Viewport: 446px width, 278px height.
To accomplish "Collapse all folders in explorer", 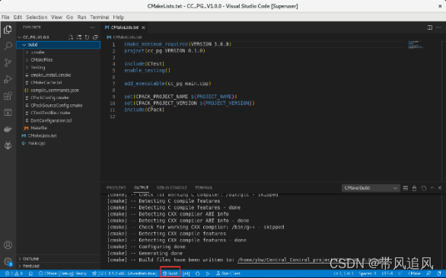I will (x=95, y=37).
